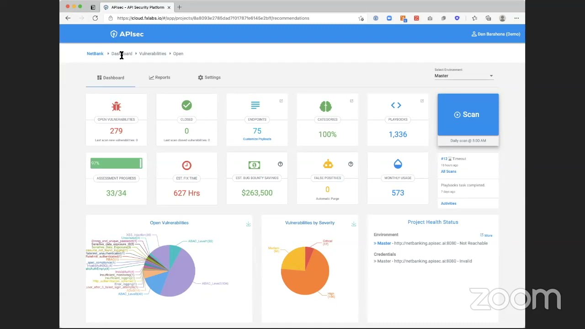The image size is (585, 329).
Task: Switch to the Reports tab
Action: pos(160,77)
